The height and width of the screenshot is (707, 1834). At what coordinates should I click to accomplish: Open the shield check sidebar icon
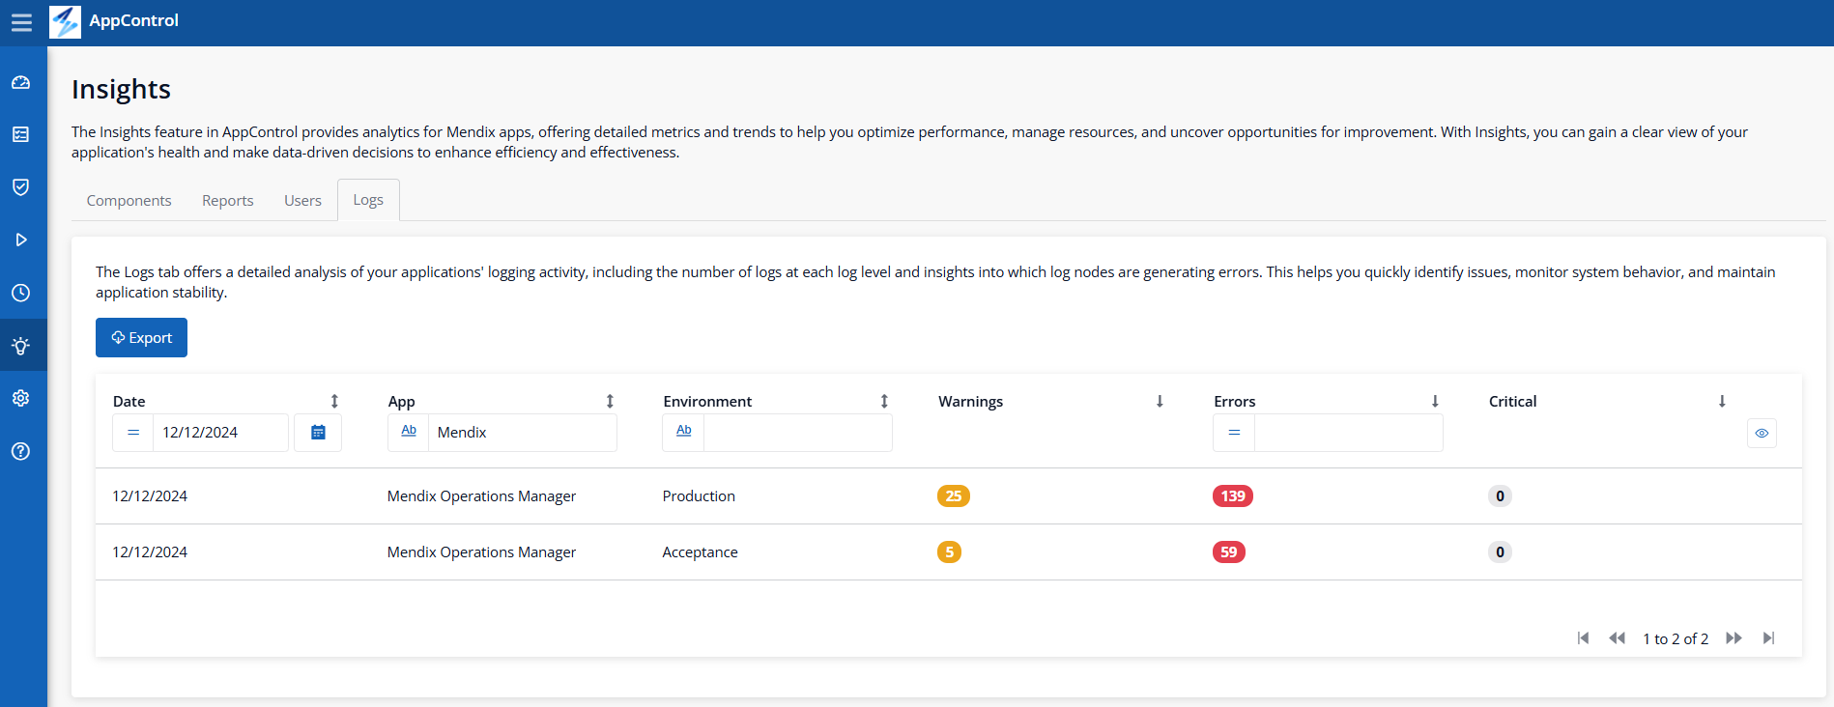21,186
